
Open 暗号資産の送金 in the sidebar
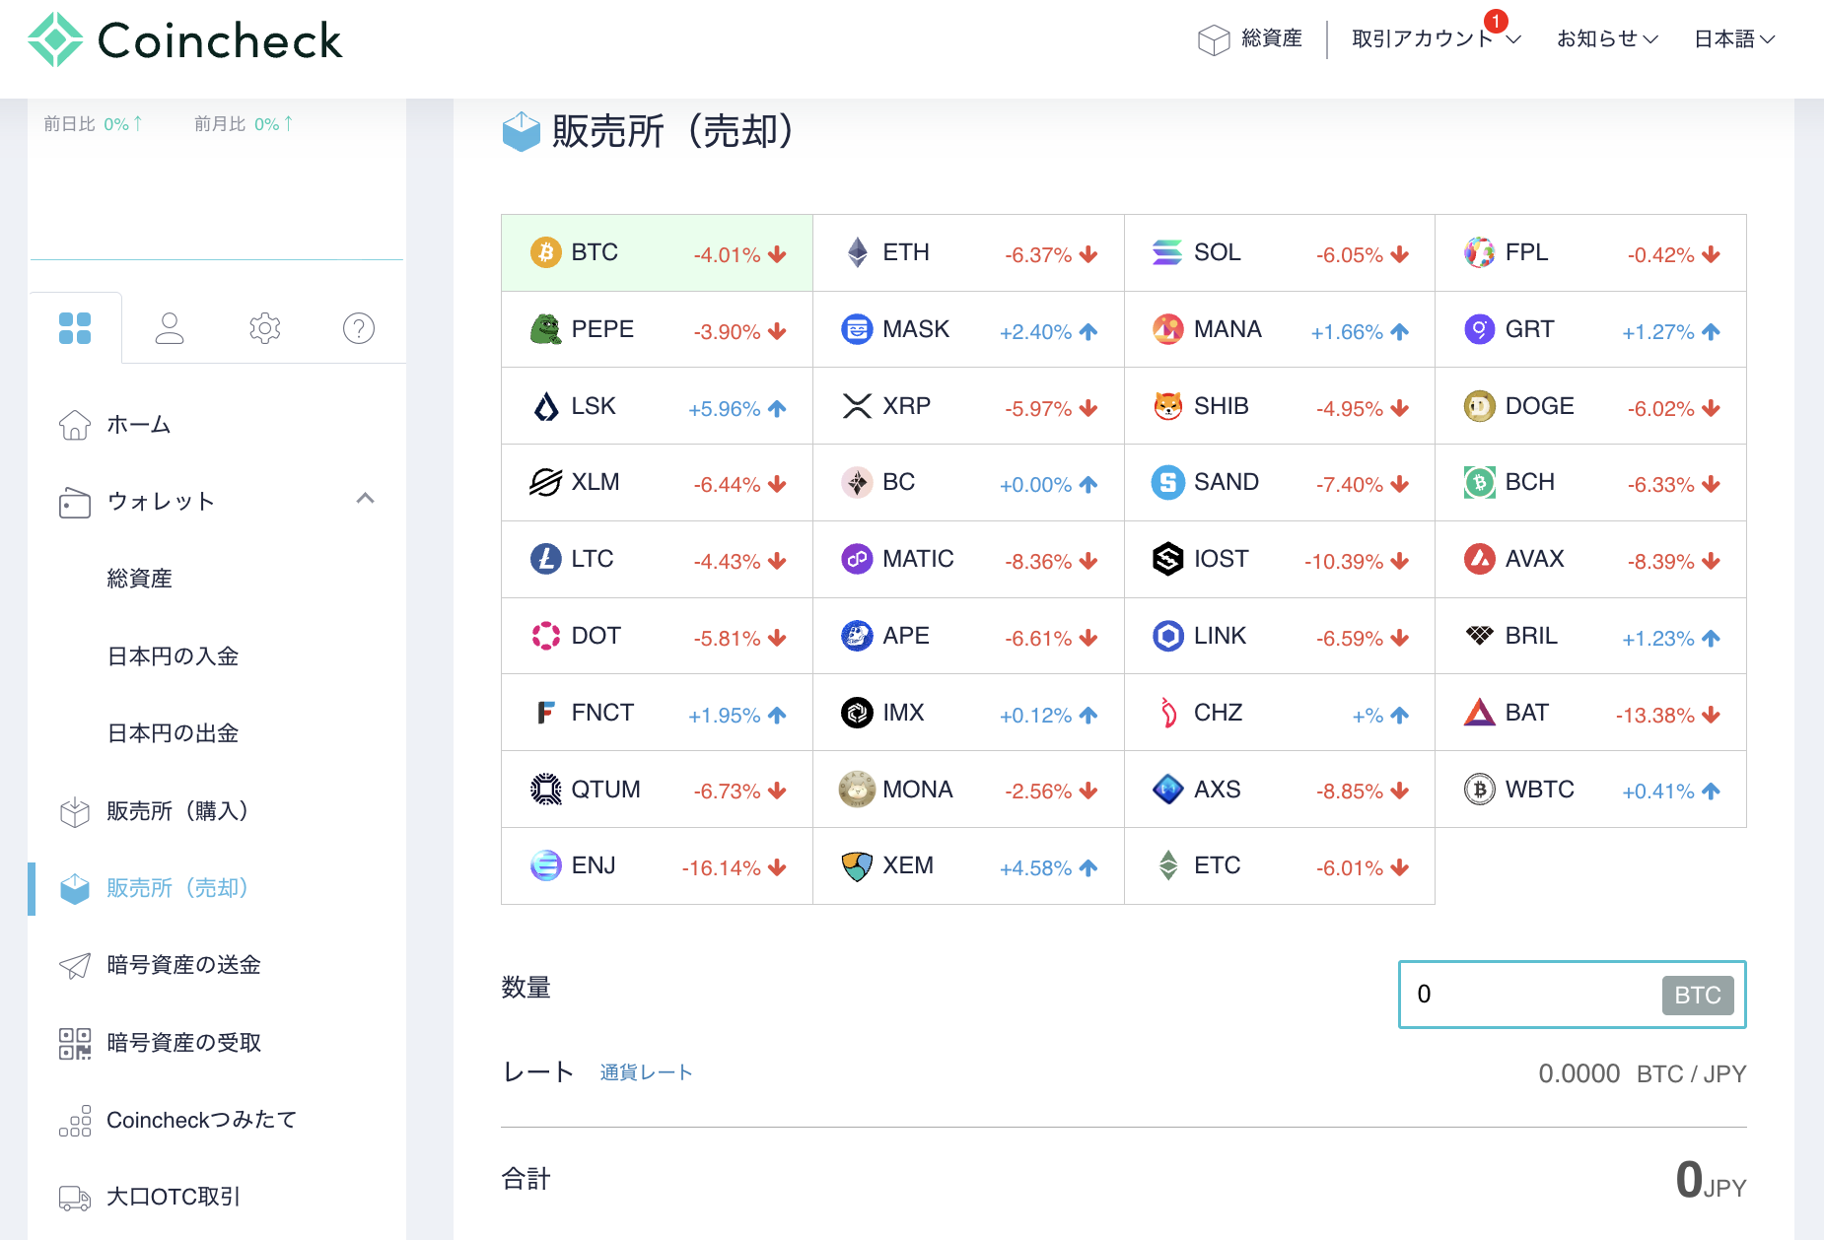[x=183, y=965]
